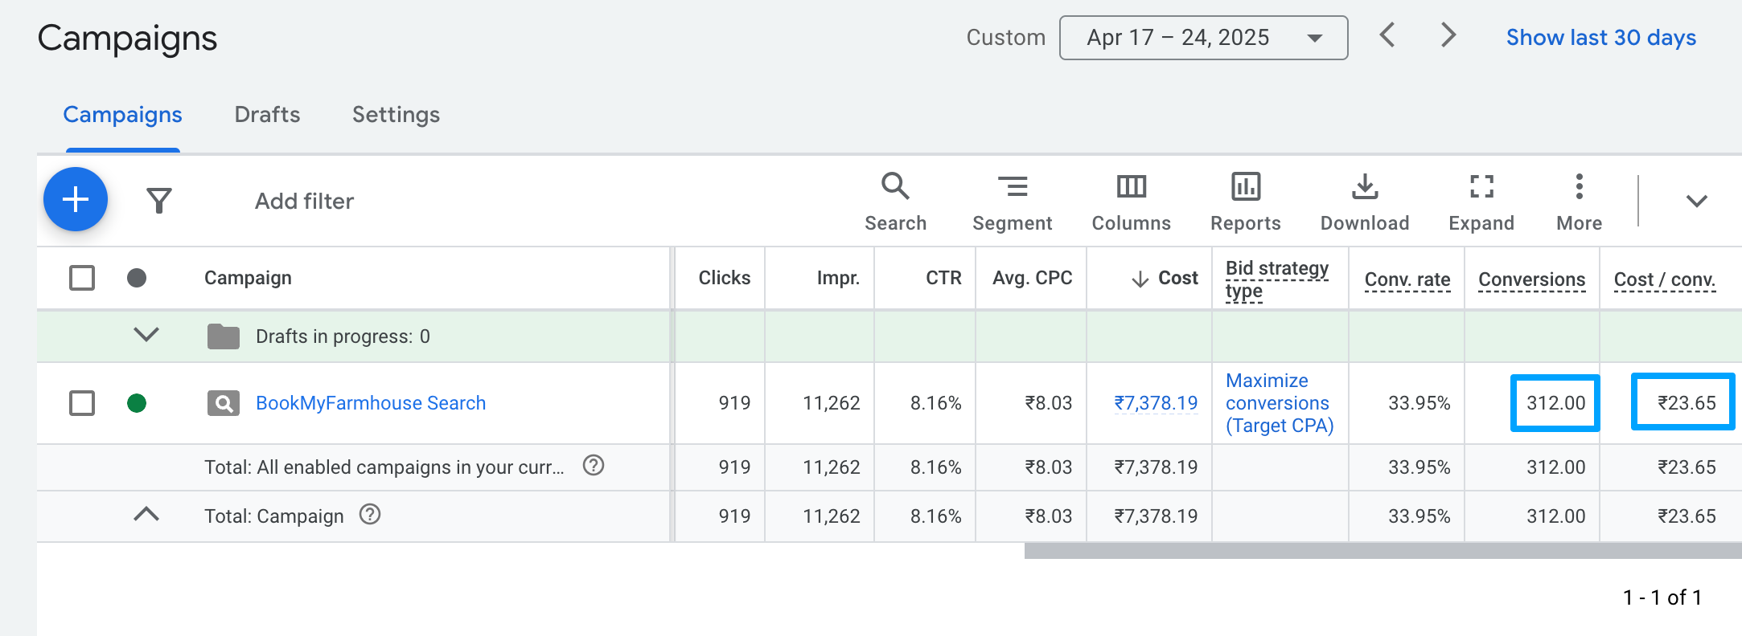Toggle the select-all campaigns checkbox

[82, 278]
